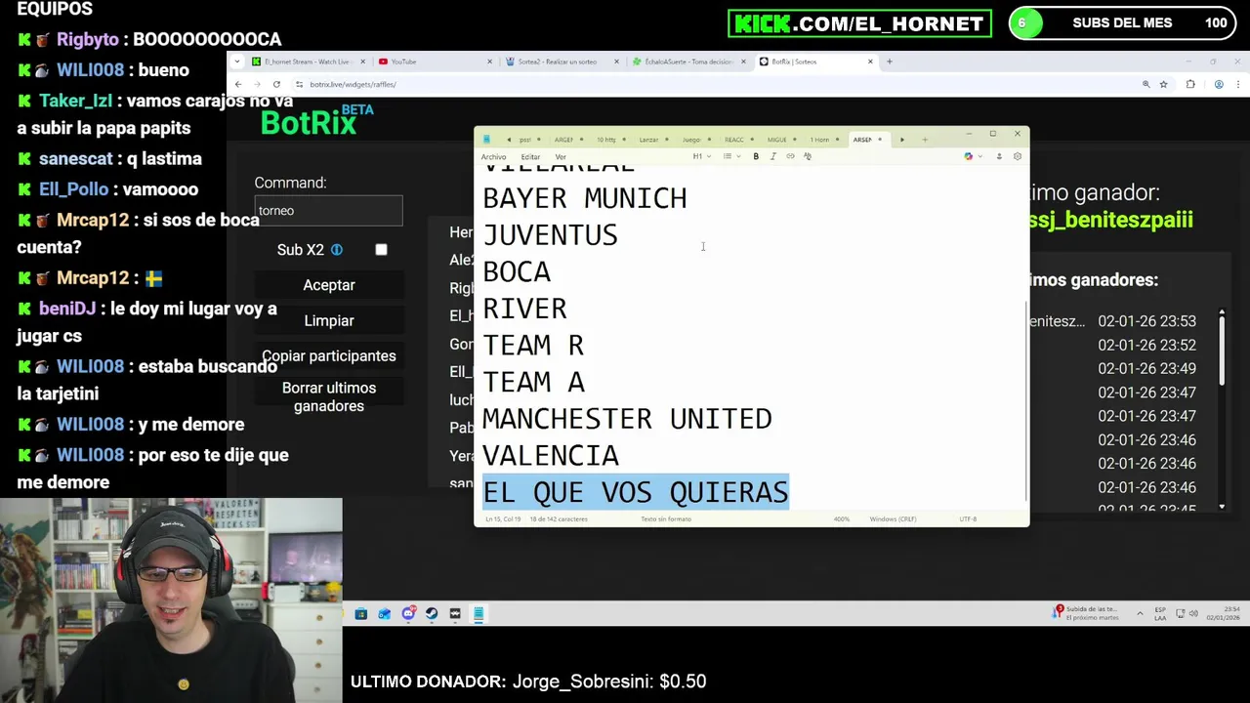Open Steam from the taskbar
The height and width of the screenshot is (703, 1250).
click(x=432, y=614)
